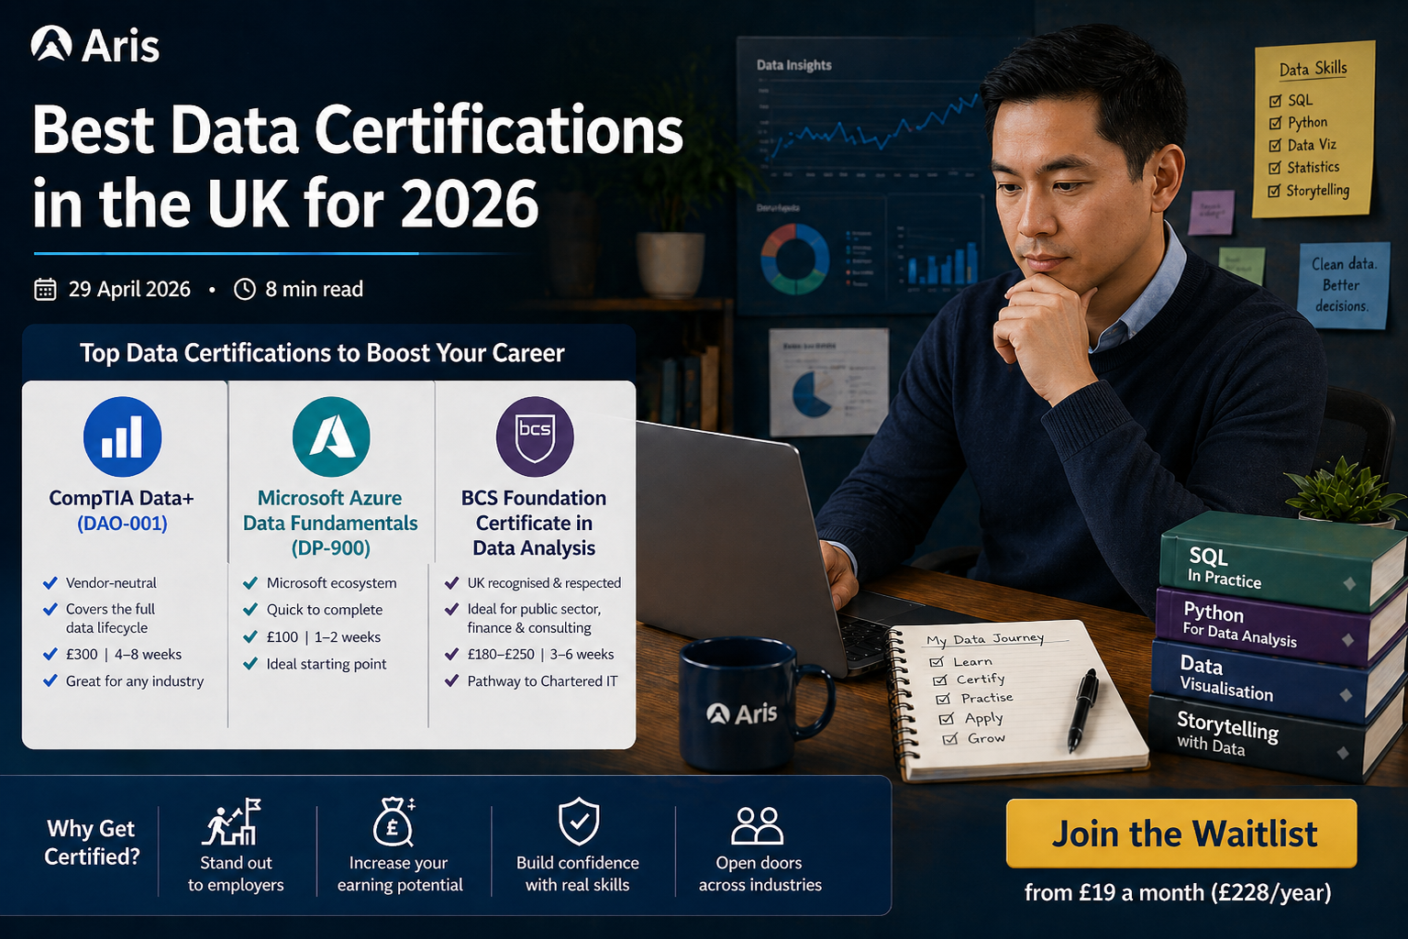Click the BCS shield icon

535,436
